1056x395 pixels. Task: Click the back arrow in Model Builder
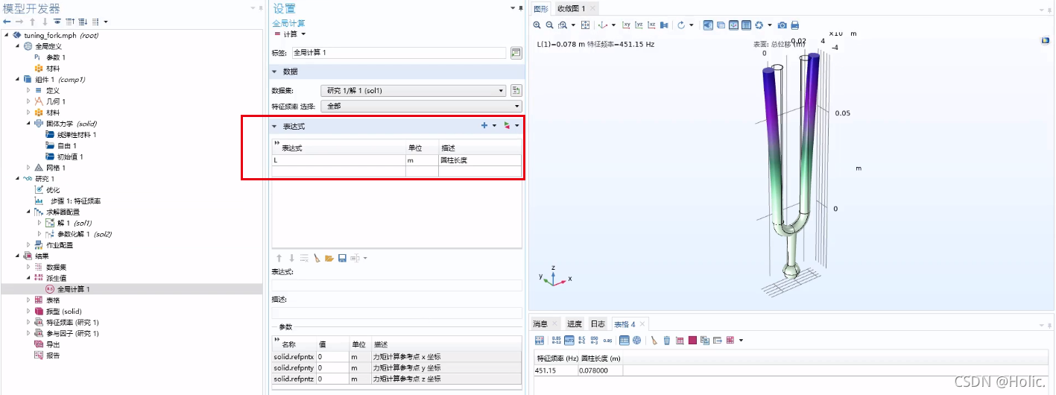click(7, 22)
